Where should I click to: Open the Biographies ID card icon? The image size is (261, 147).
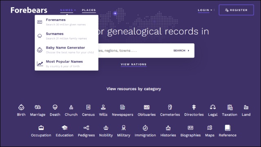190,128
